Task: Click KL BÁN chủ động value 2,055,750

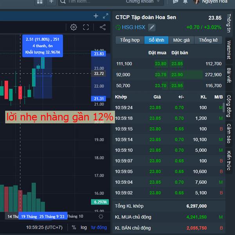Action: point(197,228)
